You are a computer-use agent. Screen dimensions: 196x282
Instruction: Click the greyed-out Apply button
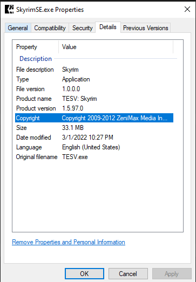(x=172, y=274)
